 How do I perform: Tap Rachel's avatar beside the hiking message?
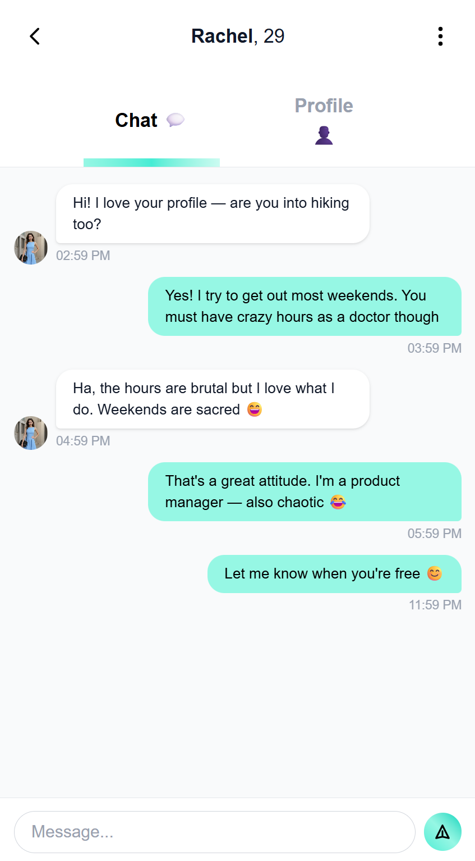click(31, 248)
